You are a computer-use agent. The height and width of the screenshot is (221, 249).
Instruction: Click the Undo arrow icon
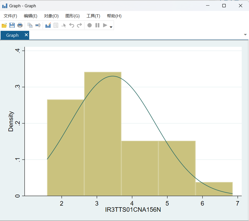[x=72, y=26]
